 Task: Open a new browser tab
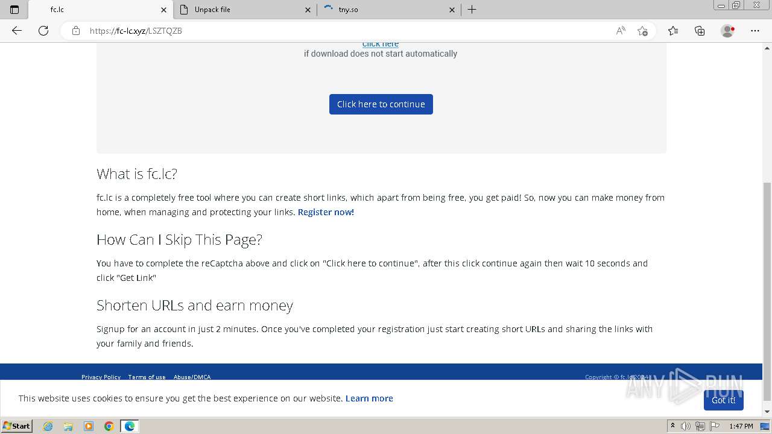[472, 10]
